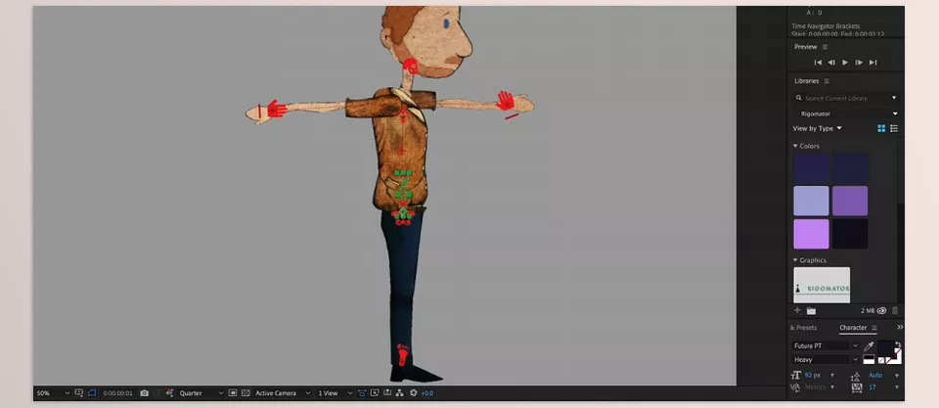The image size is (939, 408).
Task: Click the dark fill color box
Action: click(886, 348)
